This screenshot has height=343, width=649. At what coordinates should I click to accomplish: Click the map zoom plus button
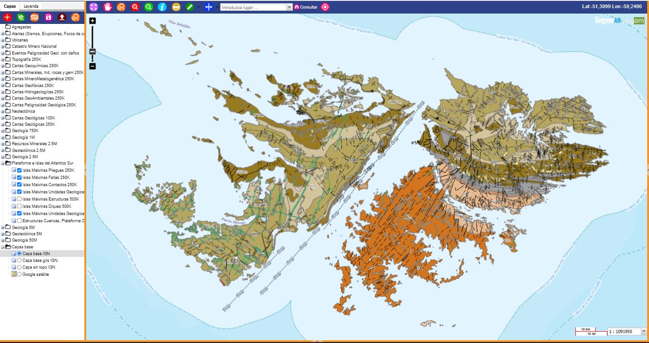92,21
